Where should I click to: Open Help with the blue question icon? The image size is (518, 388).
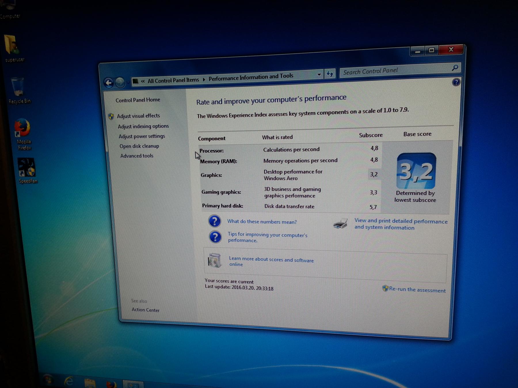(x=456, y=82)
